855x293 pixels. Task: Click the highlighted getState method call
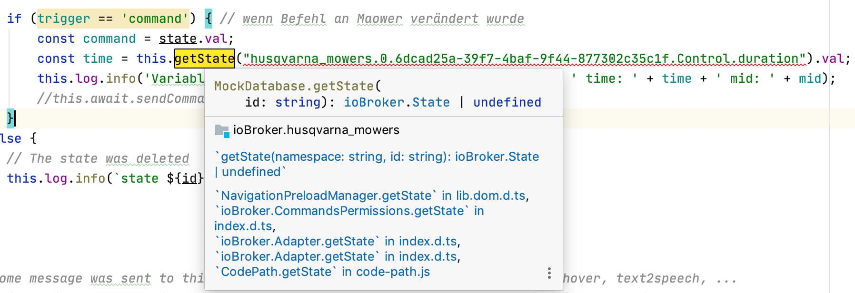click(x=204, y=59)
